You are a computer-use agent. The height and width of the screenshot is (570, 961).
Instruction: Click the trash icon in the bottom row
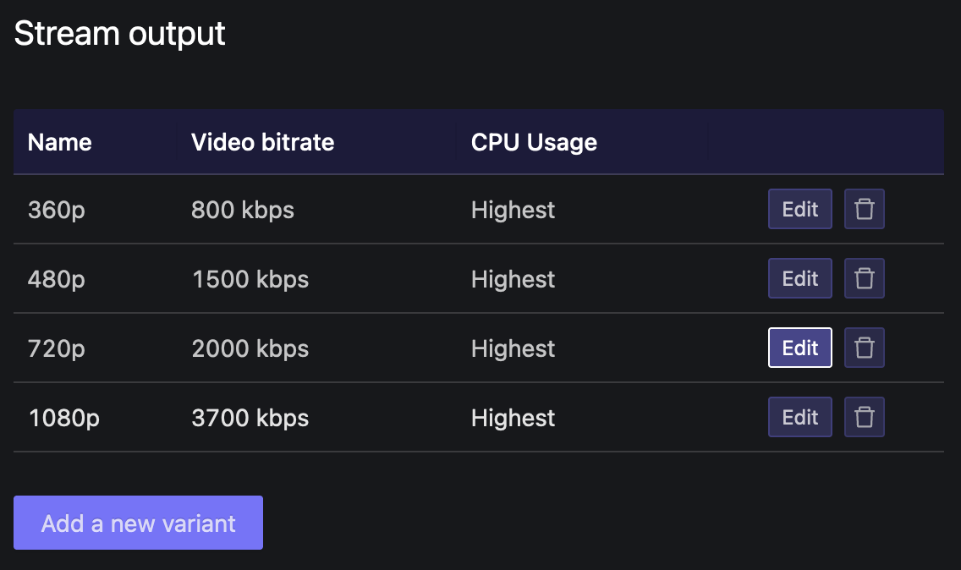pos(864,417)
